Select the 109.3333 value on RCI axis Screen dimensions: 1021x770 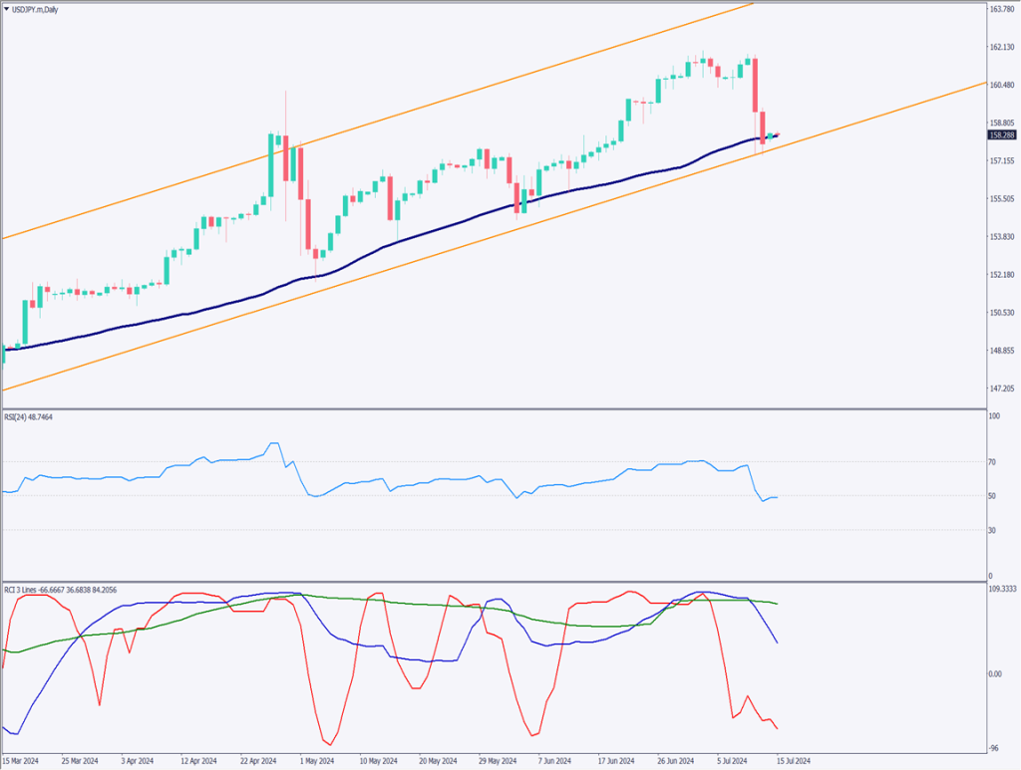pyautogui.click(x=1001, y=590)
